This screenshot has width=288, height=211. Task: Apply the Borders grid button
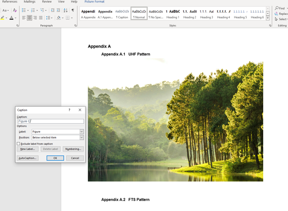(x=68, y=18)
